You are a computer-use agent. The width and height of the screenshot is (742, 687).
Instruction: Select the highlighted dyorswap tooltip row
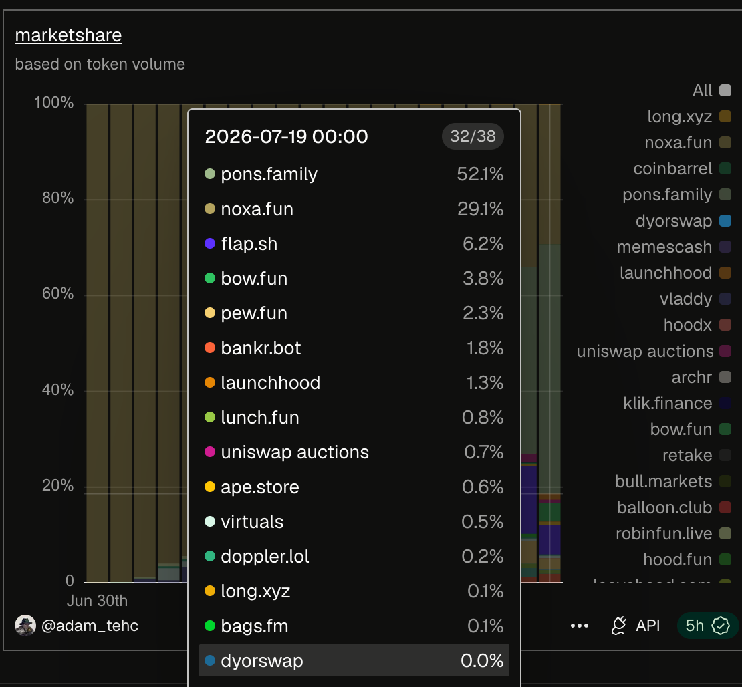[x=354, y=660]
